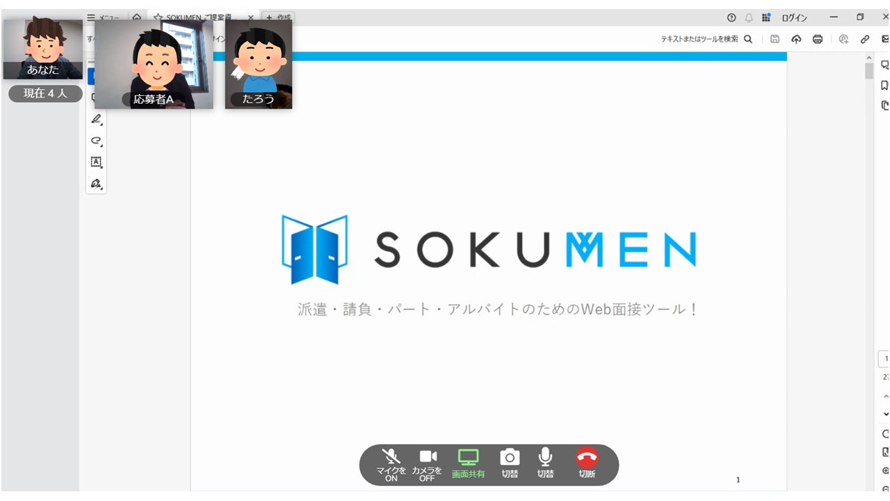Viewport: 890px width, 501px height.
Task: Save the file with floppy icon
Action: (775, 39)
